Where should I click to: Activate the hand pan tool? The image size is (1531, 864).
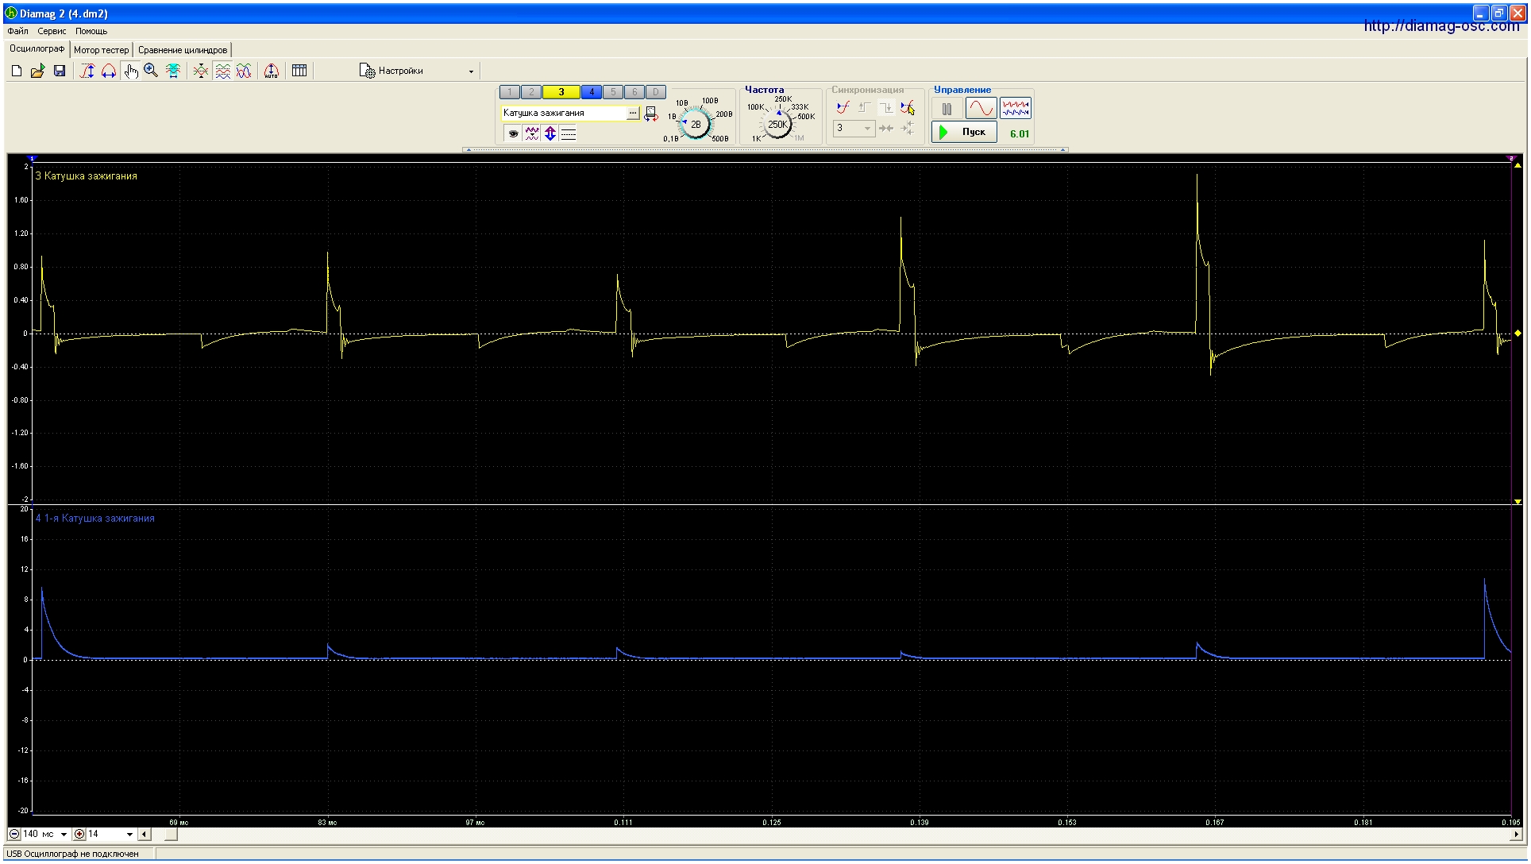[130, 71]
